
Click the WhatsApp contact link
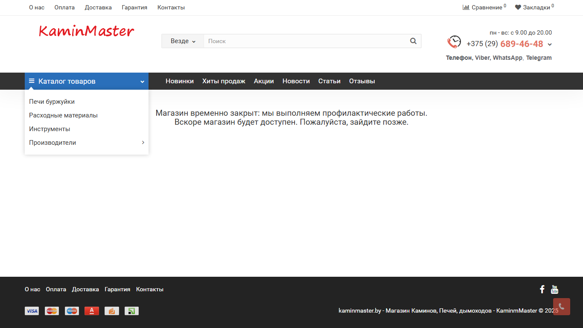pos(507,58)
